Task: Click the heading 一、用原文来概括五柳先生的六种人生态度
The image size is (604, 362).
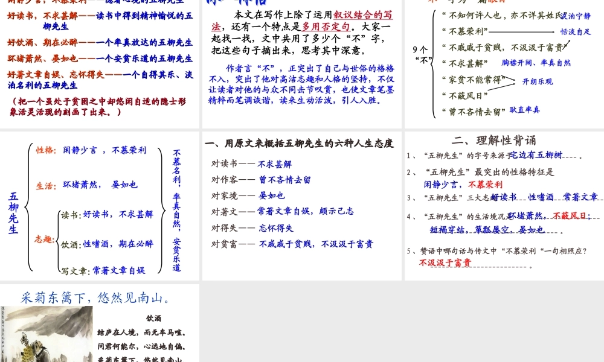Action: pyautogui.click(x=299, y=144)
